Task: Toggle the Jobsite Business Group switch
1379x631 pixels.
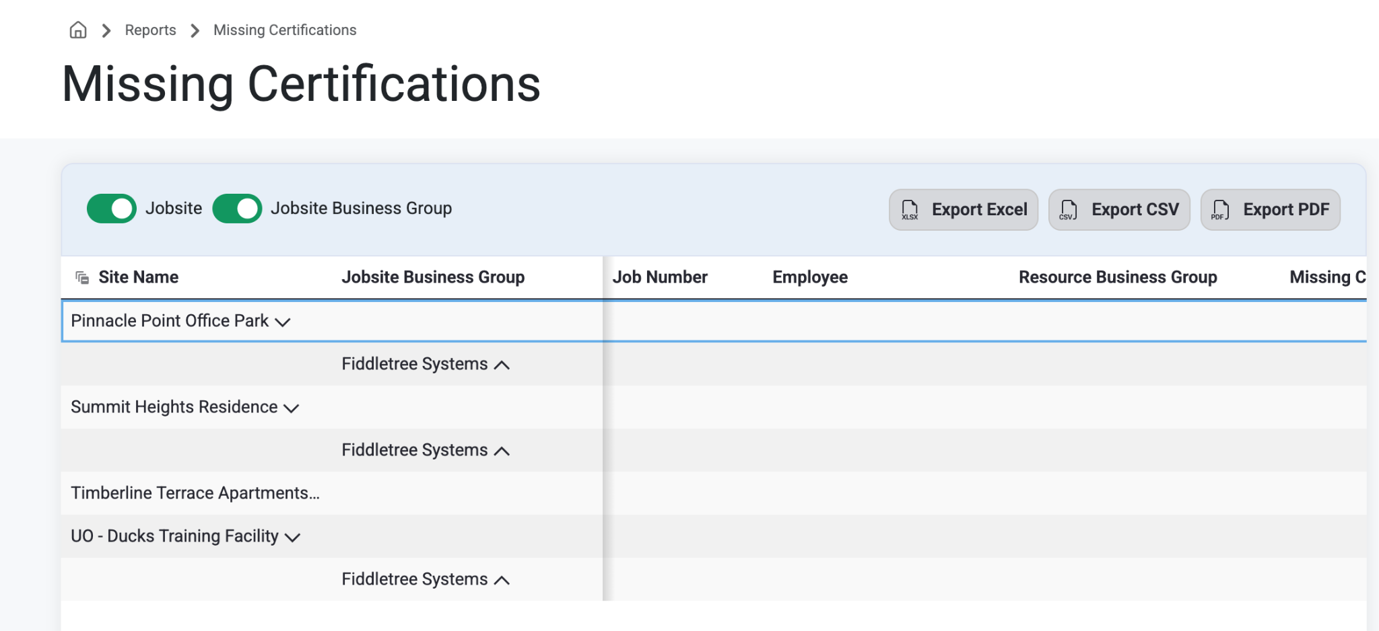Action: pyautogui.click(x=237, y=209)
